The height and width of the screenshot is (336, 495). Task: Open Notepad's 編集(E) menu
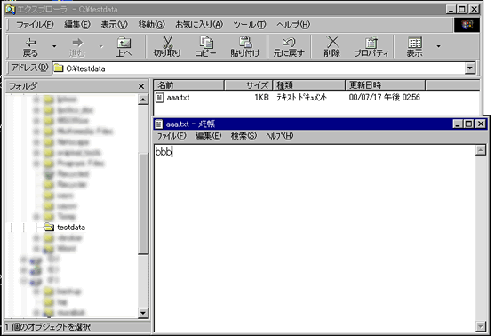tap(208, 136)
